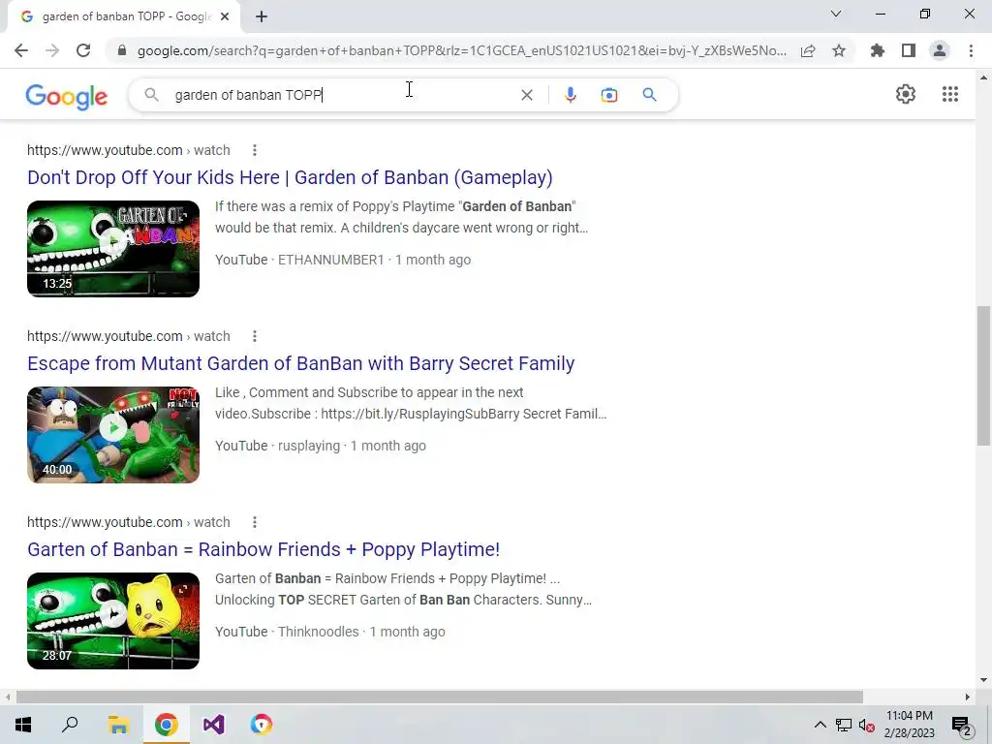Share this page from address bar
The image size is (992, 744).
(808, 50)
